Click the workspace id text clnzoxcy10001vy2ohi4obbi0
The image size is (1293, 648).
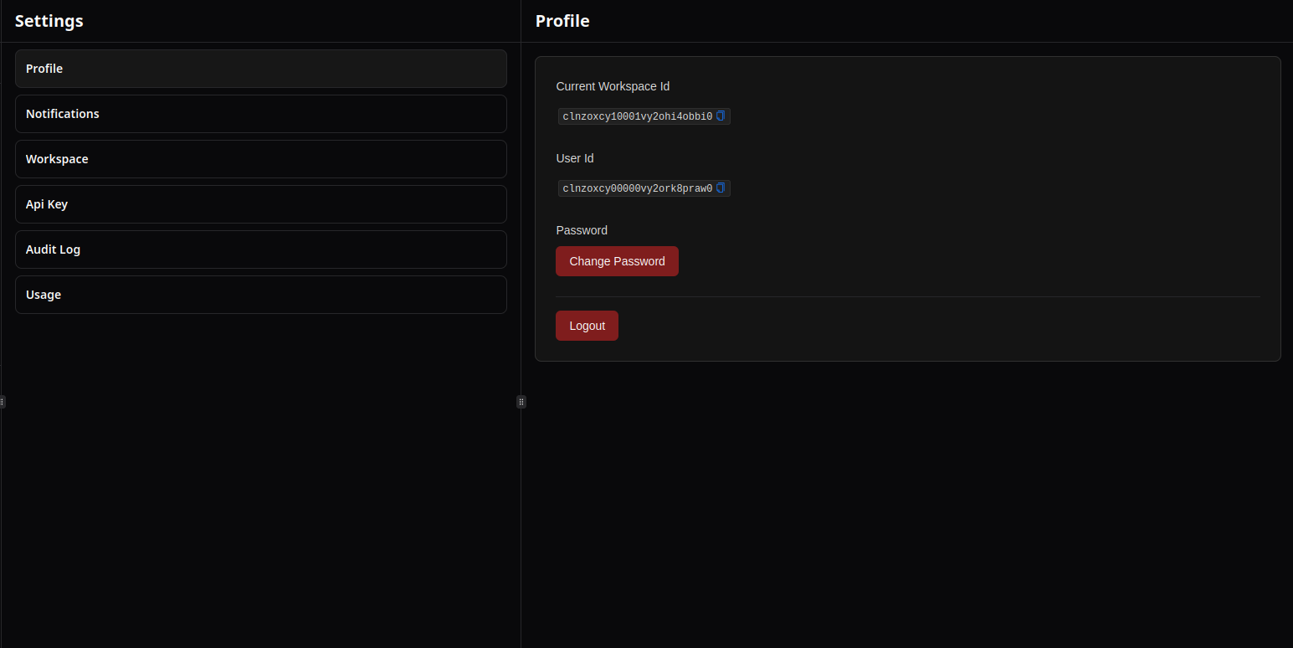coord(637,116)
